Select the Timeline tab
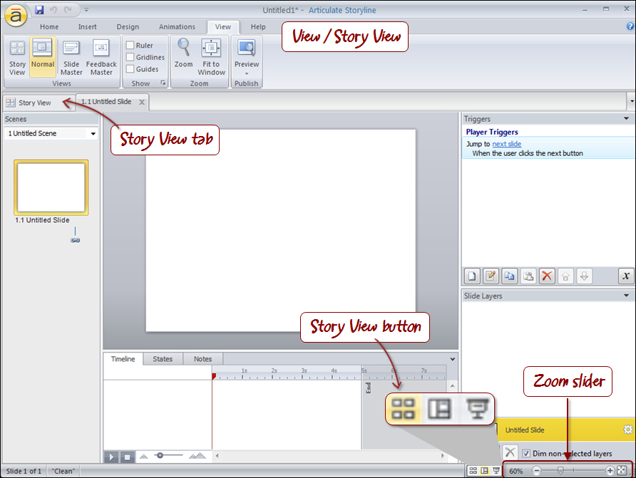The height and width of the screenshot is (478, 636). pyautogui.click(x=123, y=359)
